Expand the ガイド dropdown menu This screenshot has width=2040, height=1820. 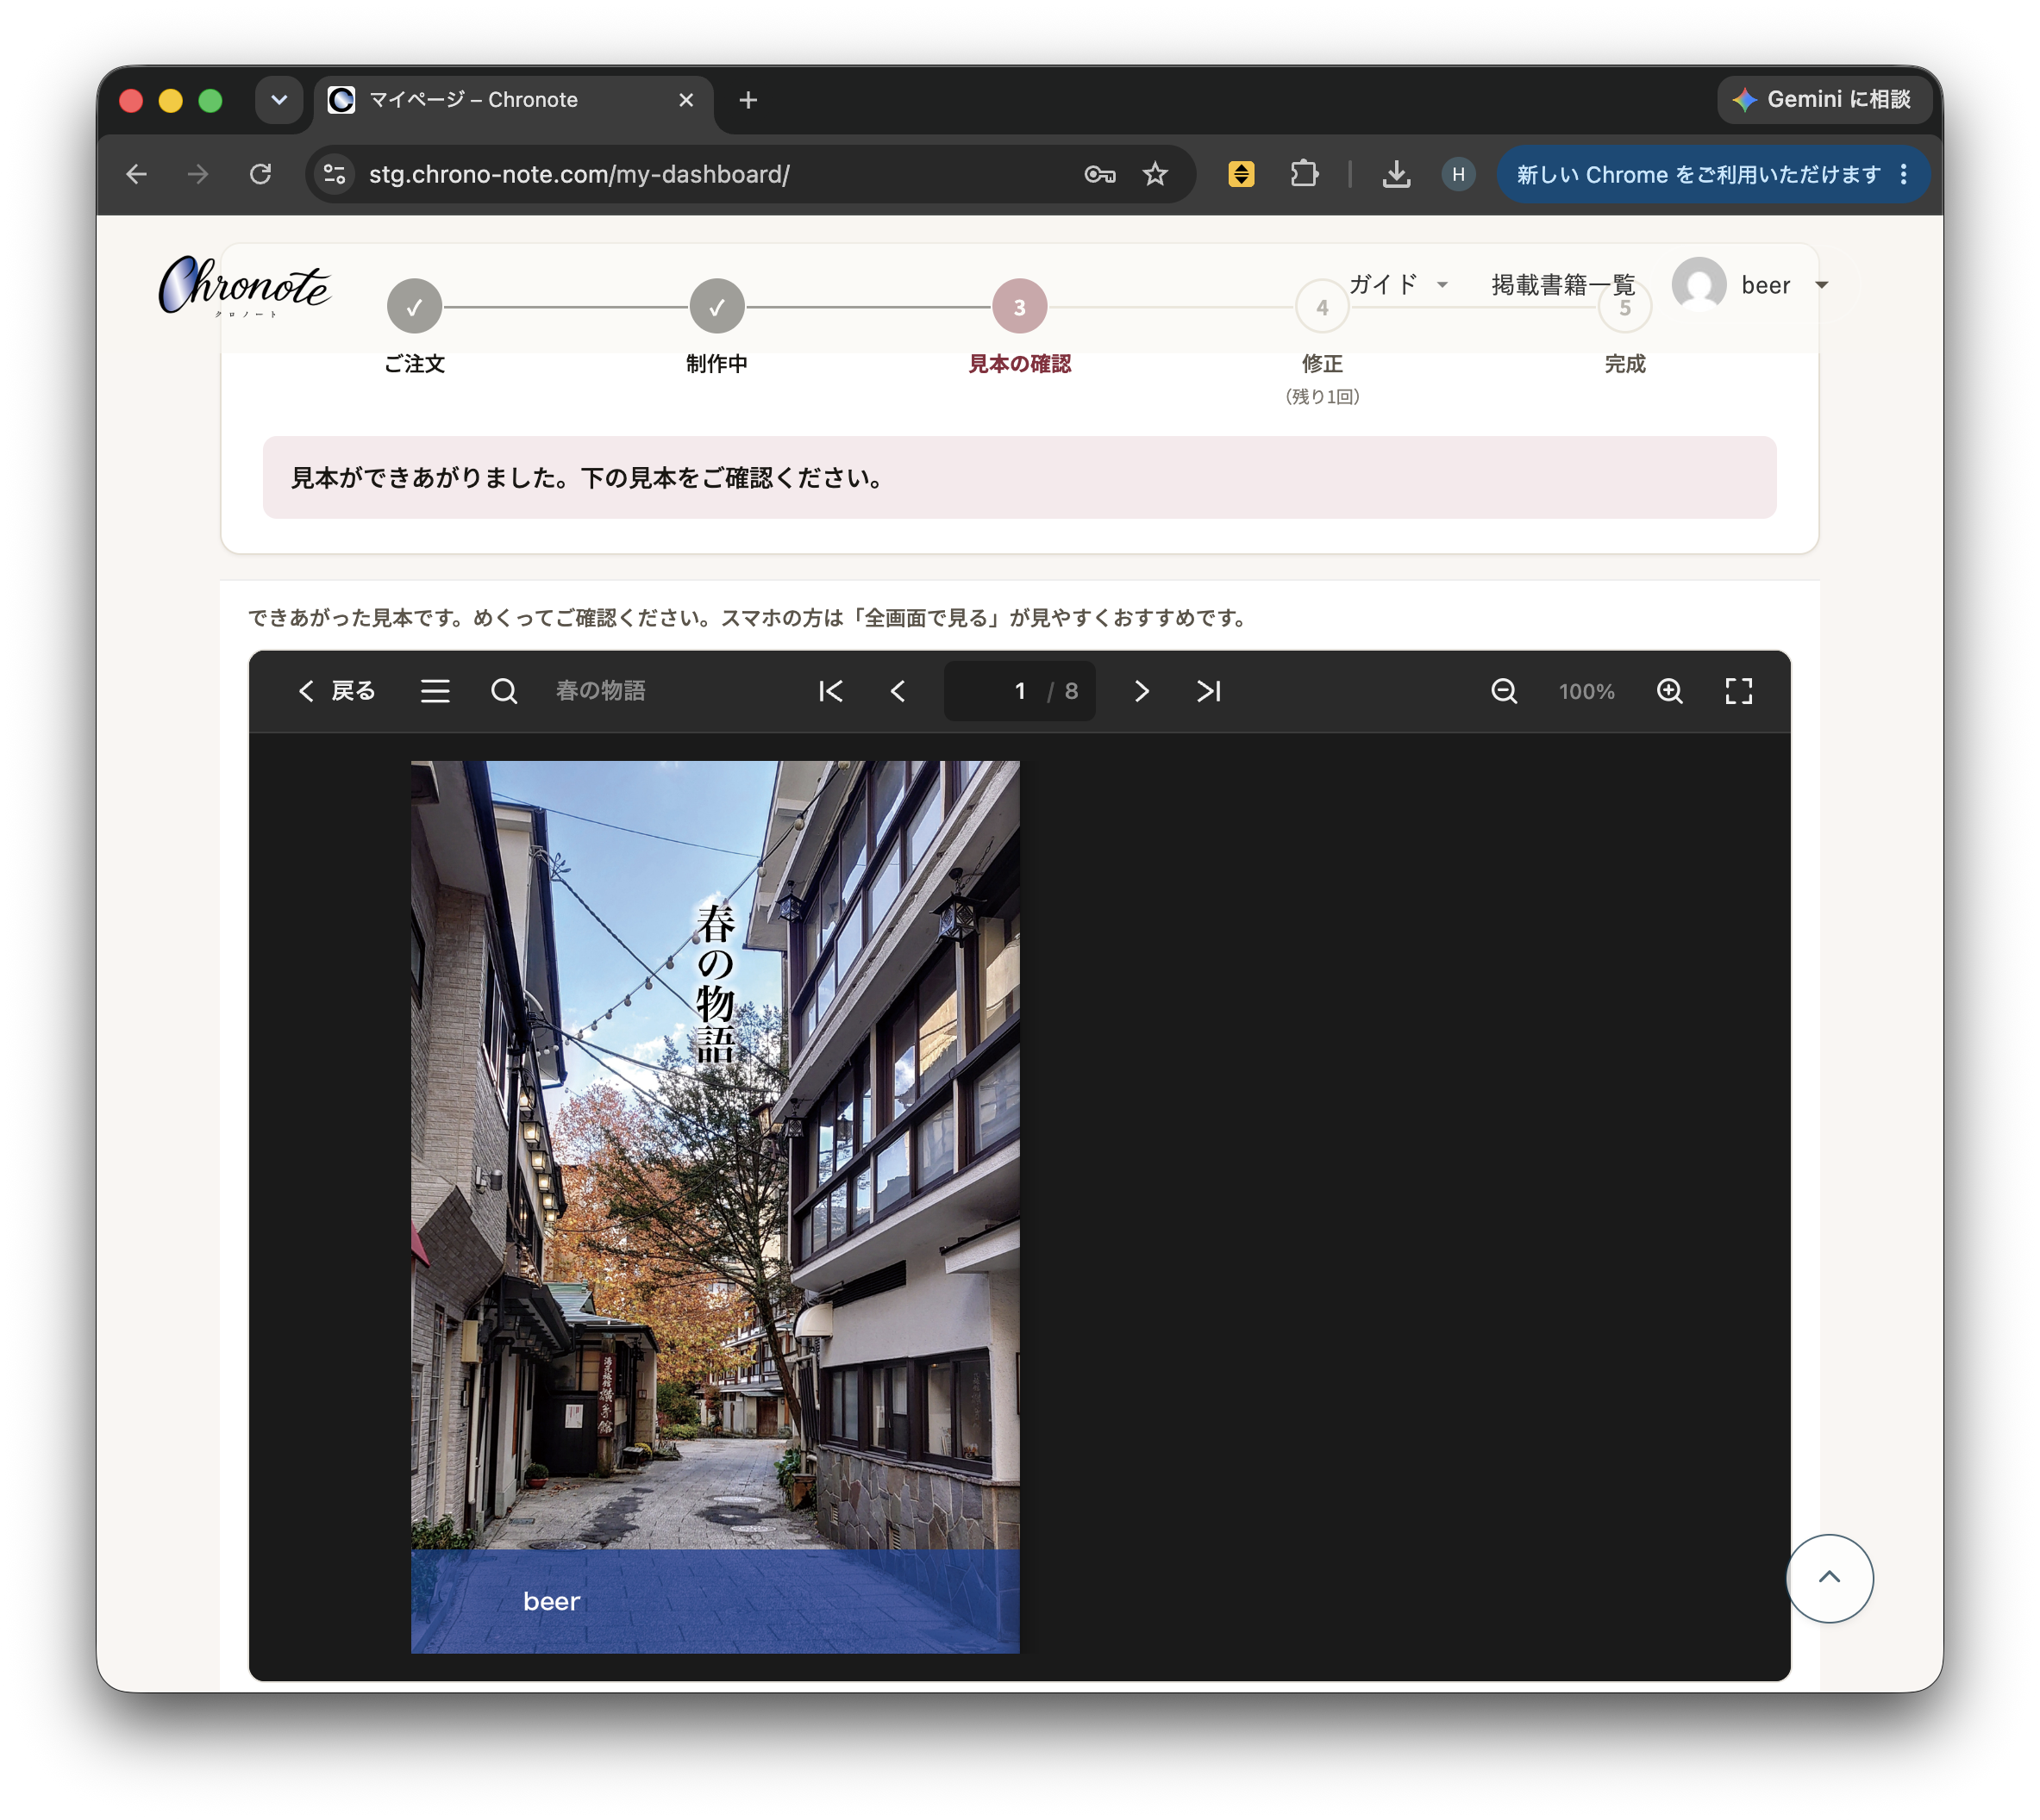pyautogui.click(x=1398, y=285)
